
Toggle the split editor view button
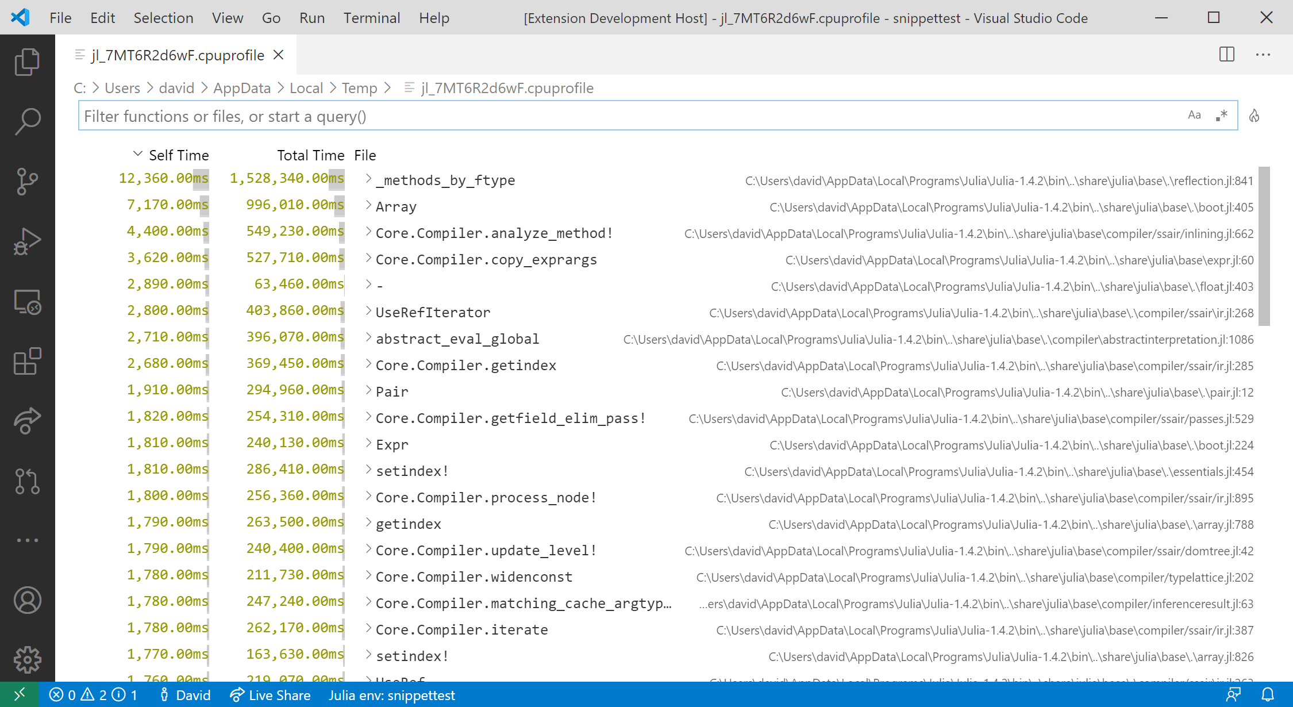pos(1227,54)
